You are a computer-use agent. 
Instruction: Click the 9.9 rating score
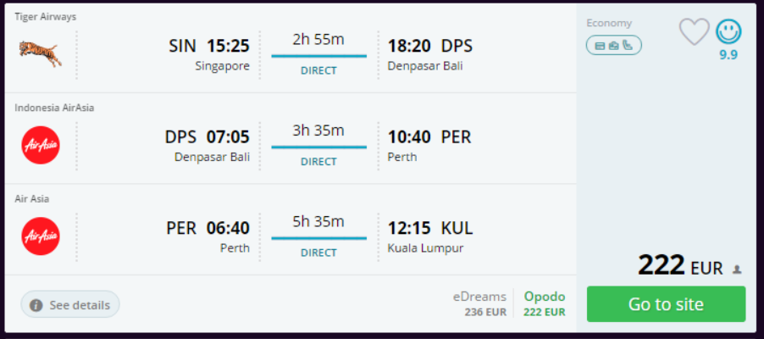pos(728,55)
